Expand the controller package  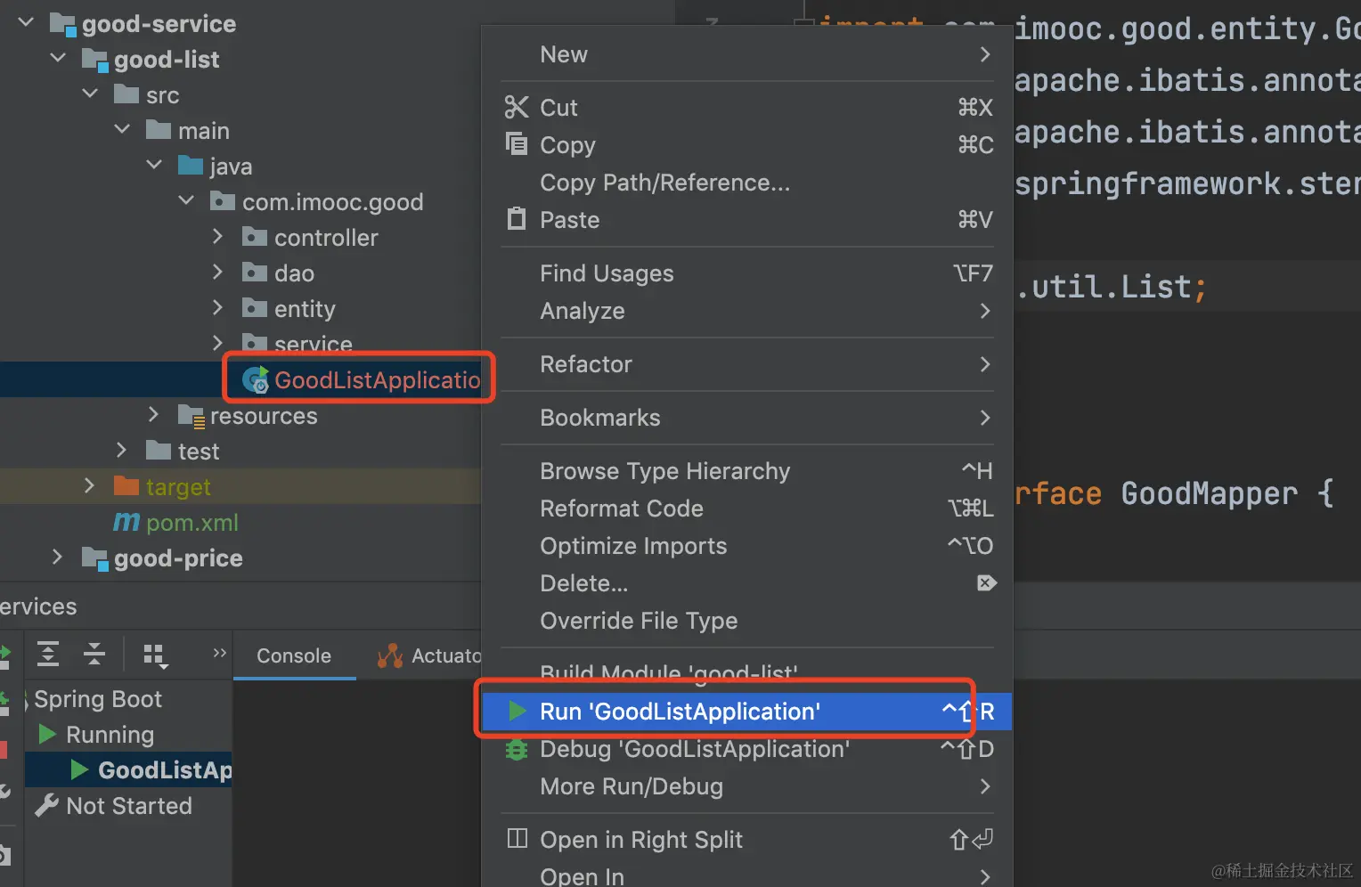[x=218, y=236]
